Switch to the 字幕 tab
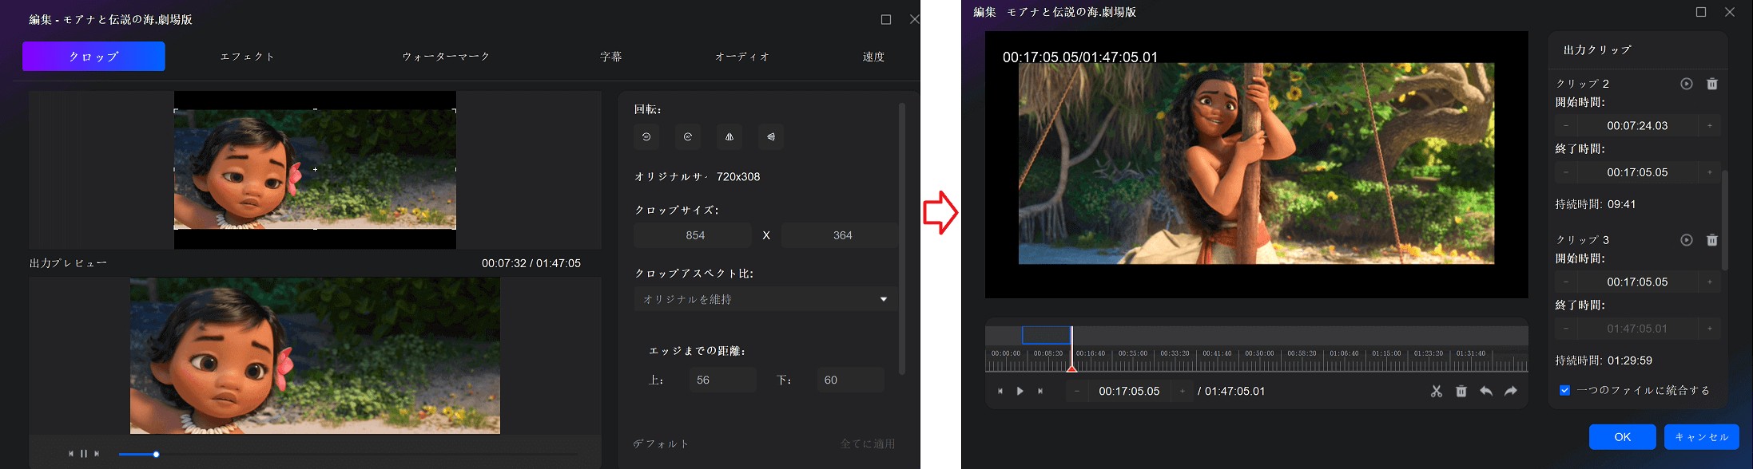The image size is (1753, 469). tap(611, 57)
